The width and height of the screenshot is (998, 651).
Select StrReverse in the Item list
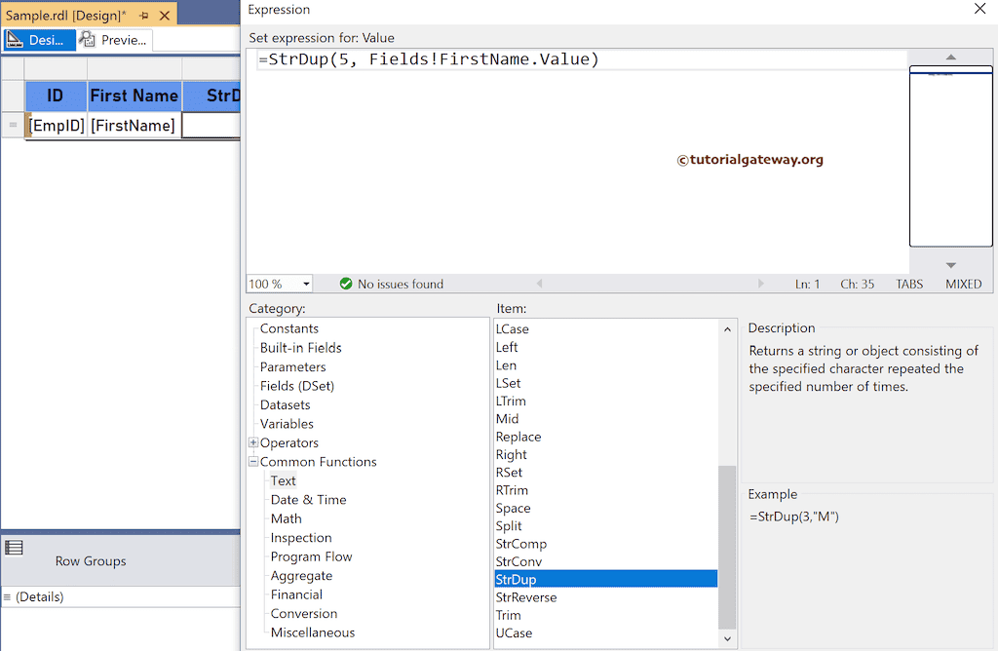click(529, 596)
